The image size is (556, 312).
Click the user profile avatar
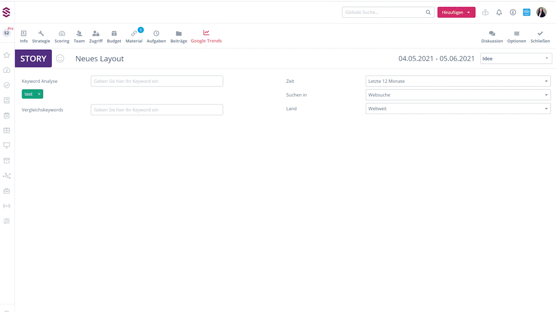541,13
